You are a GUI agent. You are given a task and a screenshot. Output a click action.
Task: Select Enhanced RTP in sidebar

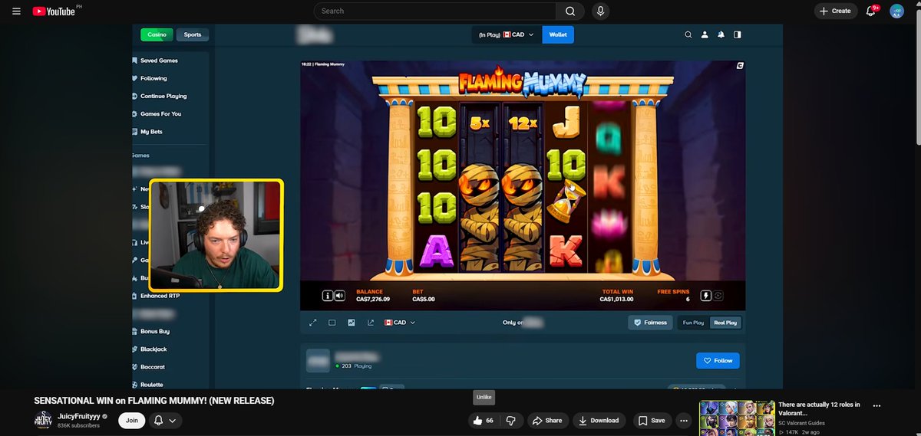(x=160, y=296)
